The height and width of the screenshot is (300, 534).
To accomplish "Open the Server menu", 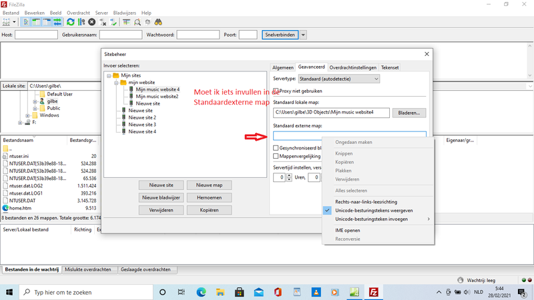I will [101, 13].
